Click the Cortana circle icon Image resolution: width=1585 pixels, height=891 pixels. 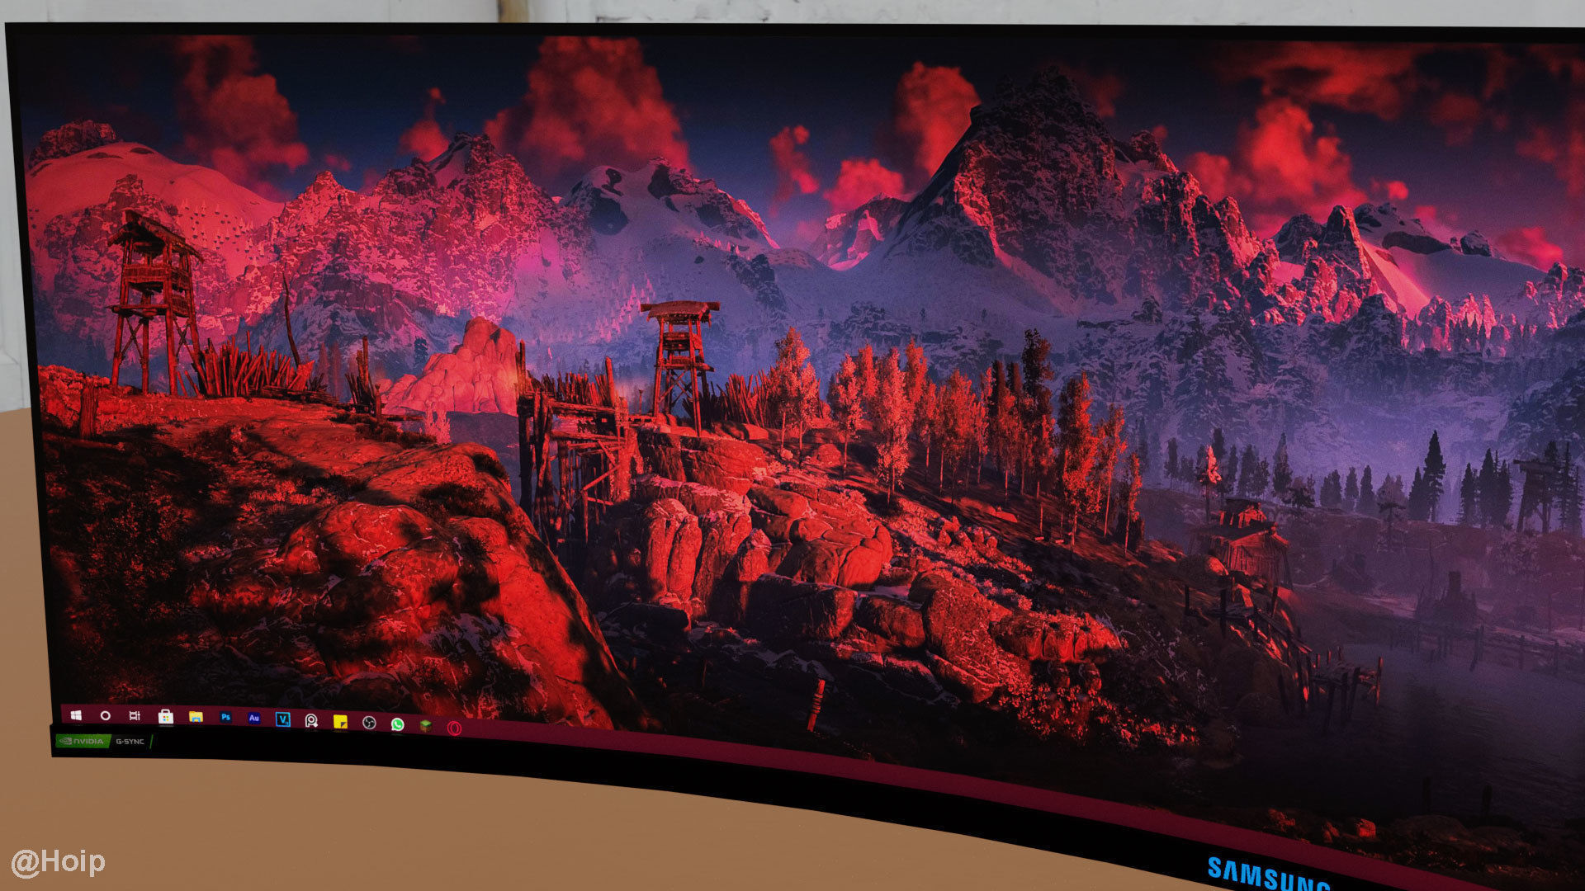[x=105, y=715]
